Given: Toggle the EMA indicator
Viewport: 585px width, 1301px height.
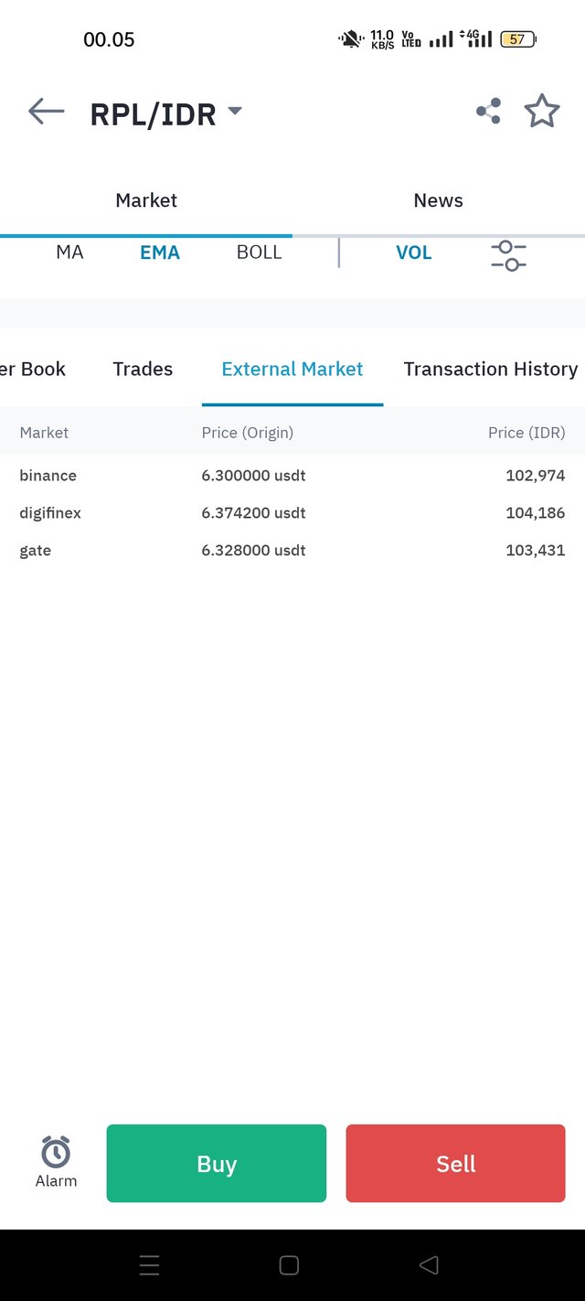Looking at the screenshot, I should tap(160, 253).
